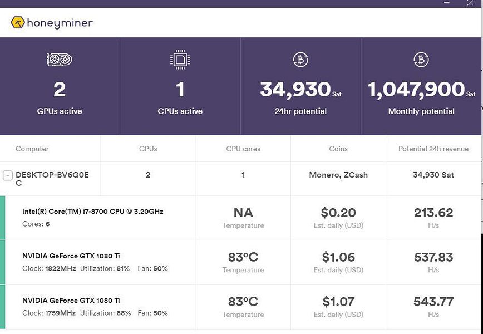Click the Utilization: 88% value
483x334 pixels.
coord(105,313)
